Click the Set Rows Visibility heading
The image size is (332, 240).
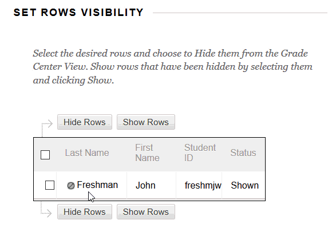pyautogui.click(x=78, y=13)
